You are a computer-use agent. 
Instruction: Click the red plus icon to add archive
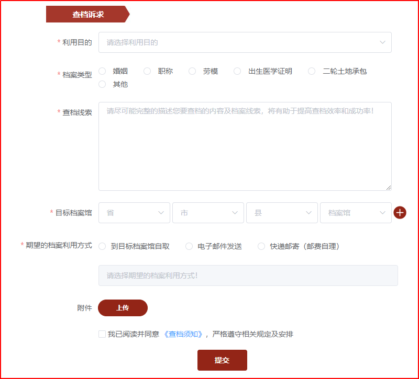pyautogui.click(x=400, y=213)
